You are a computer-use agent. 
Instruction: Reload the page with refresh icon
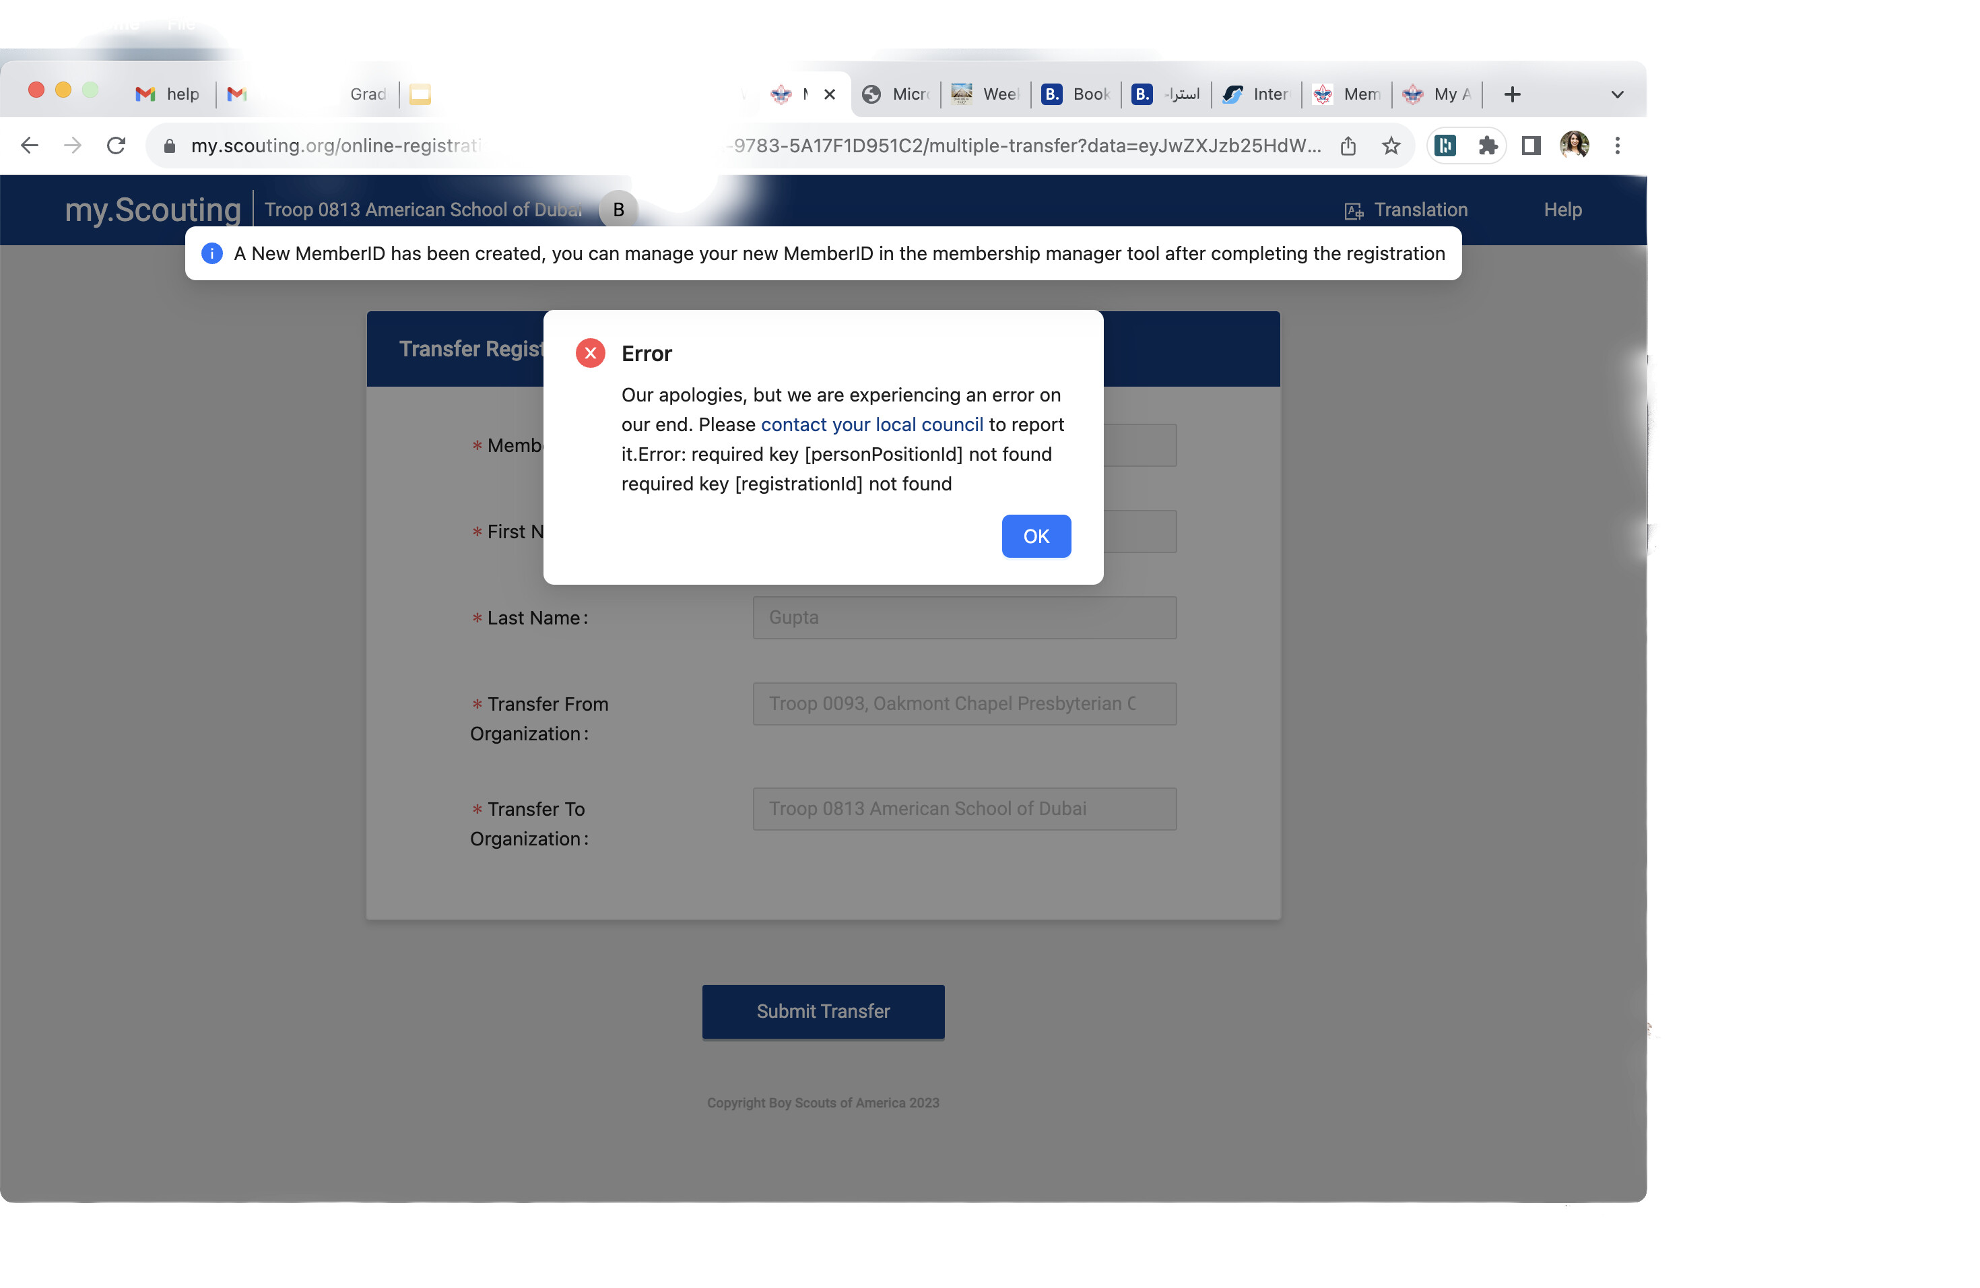coord(117,146)
